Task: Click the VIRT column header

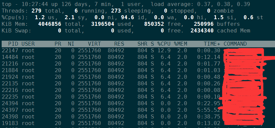Action: pos(94,44)
